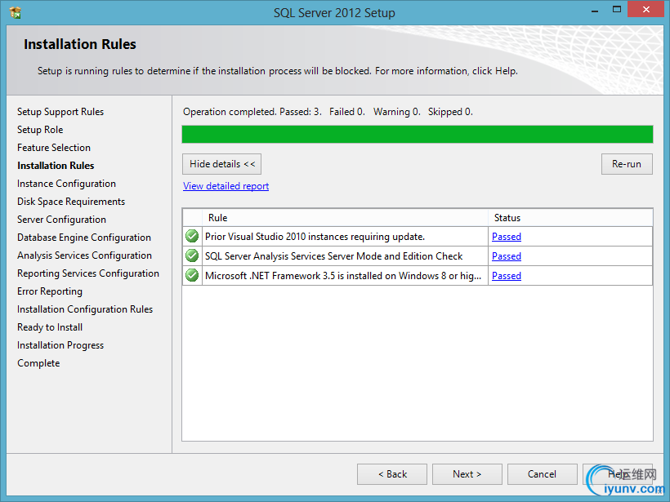Click the SQL Server Analysis Services Server Mode rule text

(333, 256)
